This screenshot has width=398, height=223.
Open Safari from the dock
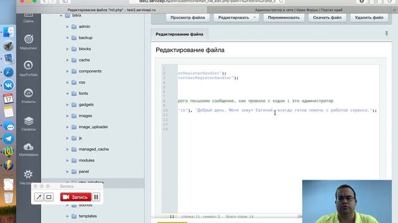point(8,72)
